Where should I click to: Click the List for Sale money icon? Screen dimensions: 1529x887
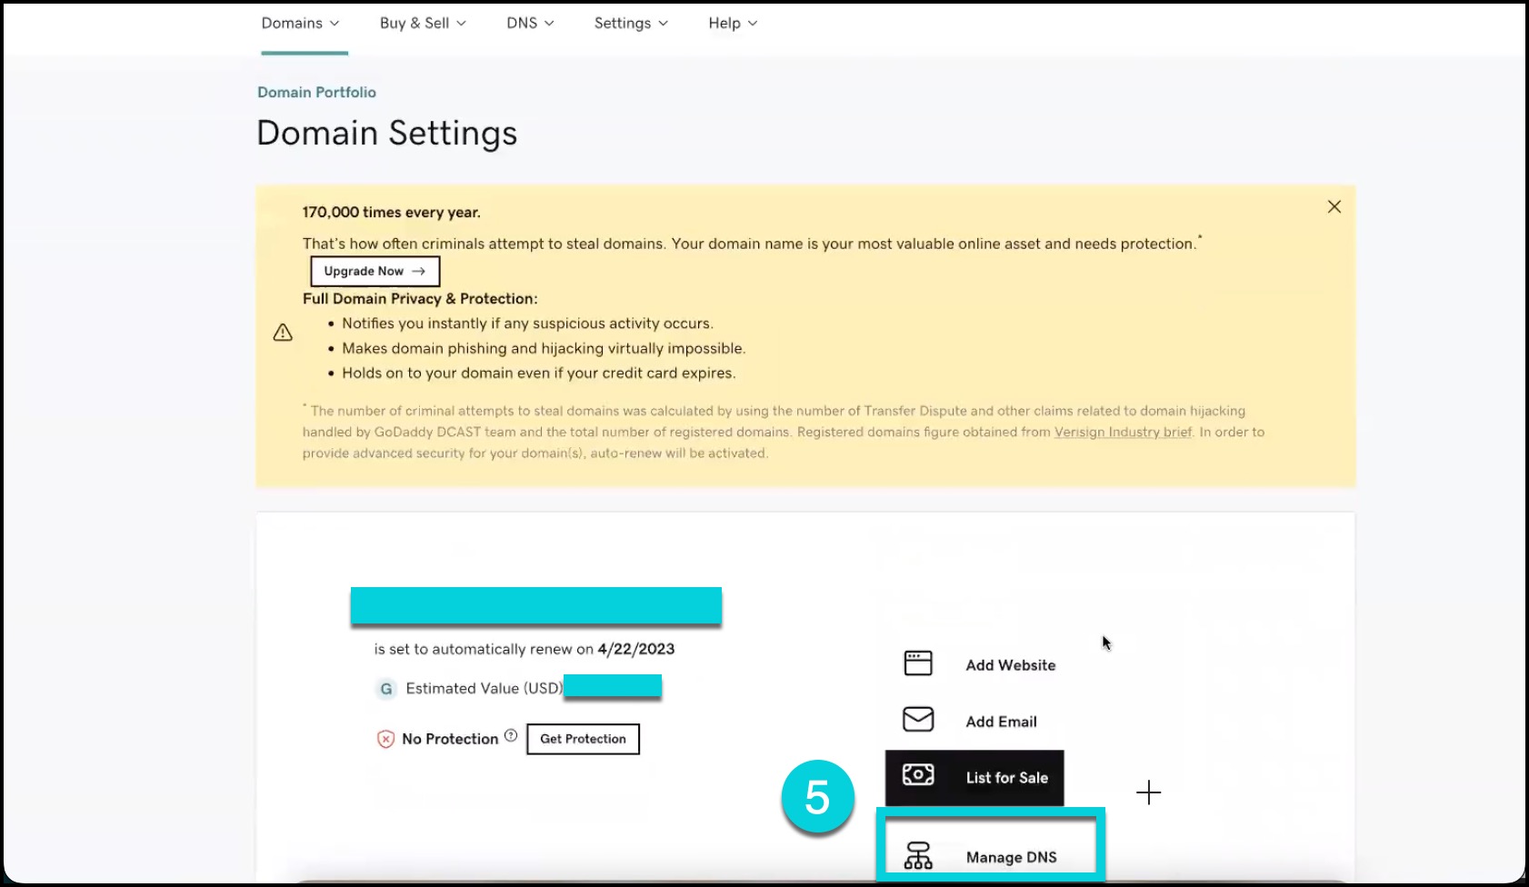pos(918,775)
